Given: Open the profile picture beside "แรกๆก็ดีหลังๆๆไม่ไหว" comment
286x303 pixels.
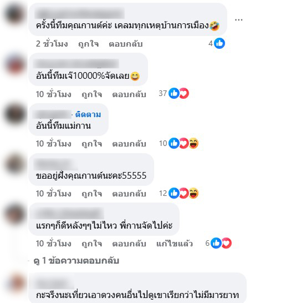Looking at the screenshot, I should (x=15, y=214).
